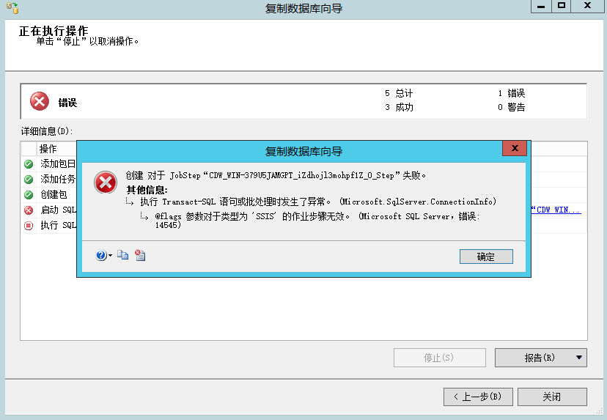Minimize the wizard main window

pos(541,6)
